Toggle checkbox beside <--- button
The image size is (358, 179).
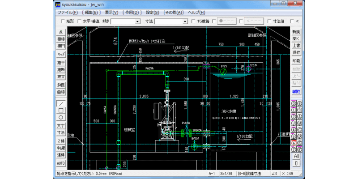[241, 21]
